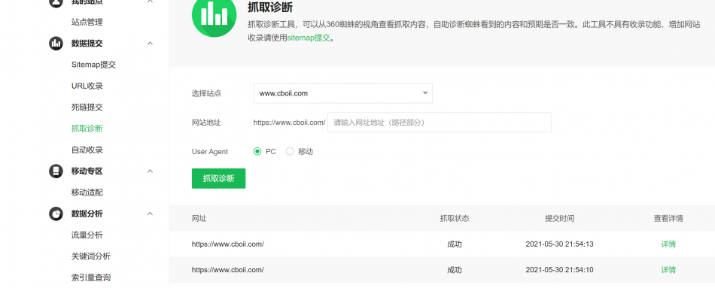
Task: Collapse the 数据分析 section chevron
Action: 150,214
